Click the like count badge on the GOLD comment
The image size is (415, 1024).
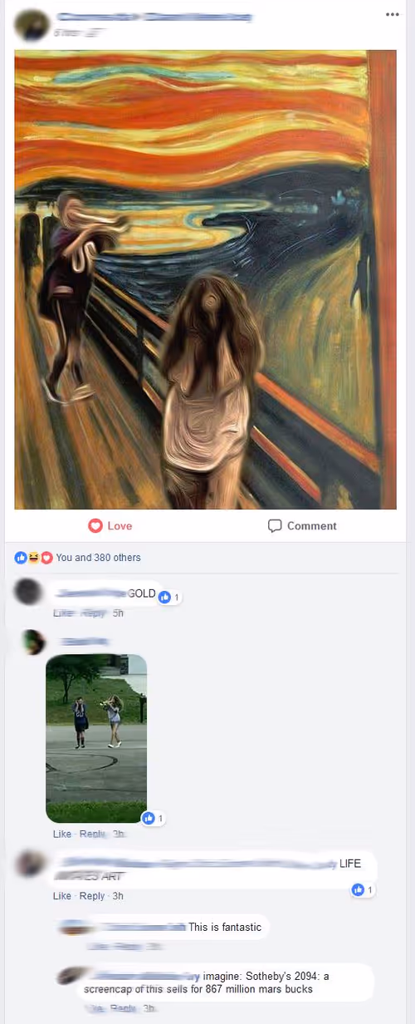(x=169, y=597)
